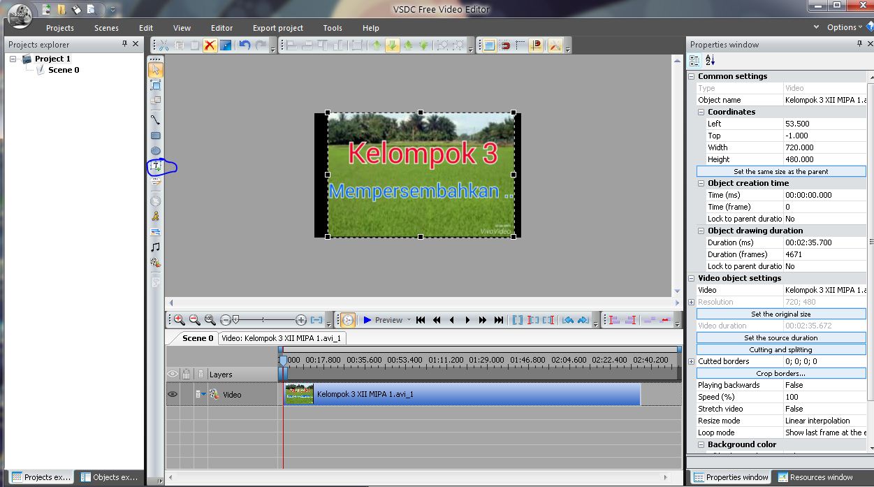Click the VSDC application logo button
The width and height of the screenshot is (874, 487).
(x=20, y=15)
